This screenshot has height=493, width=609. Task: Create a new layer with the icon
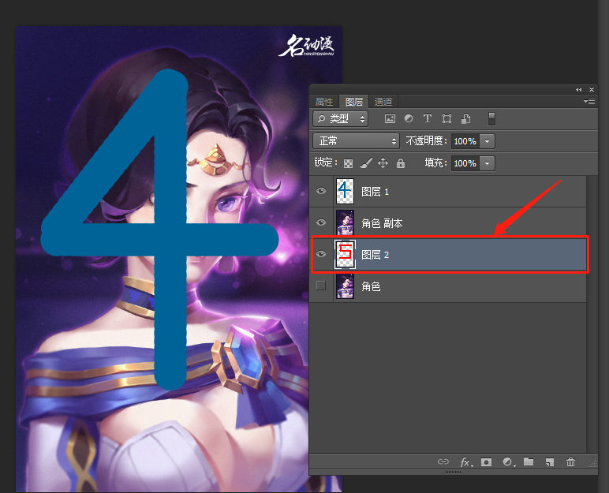click(x=550, y=462)
